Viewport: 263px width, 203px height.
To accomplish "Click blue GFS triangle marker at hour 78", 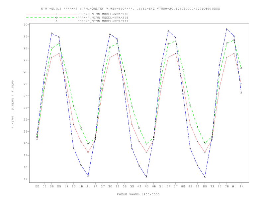I will [x=226, y=29].
